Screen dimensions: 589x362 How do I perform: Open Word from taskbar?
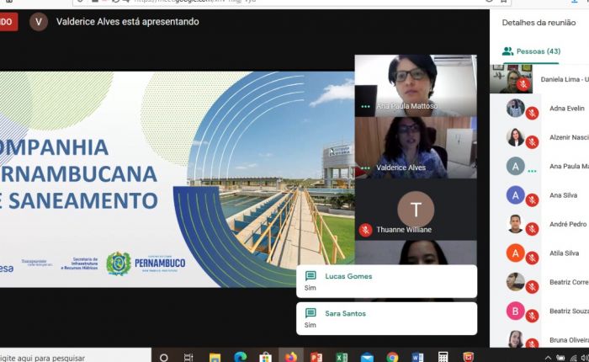click(x=417, y=357)
